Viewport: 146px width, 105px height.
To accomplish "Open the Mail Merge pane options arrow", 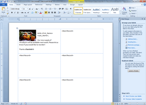I will point(142,19).
